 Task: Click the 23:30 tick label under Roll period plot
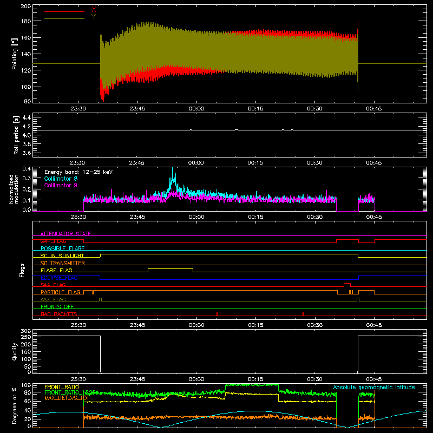coord(77,163)
